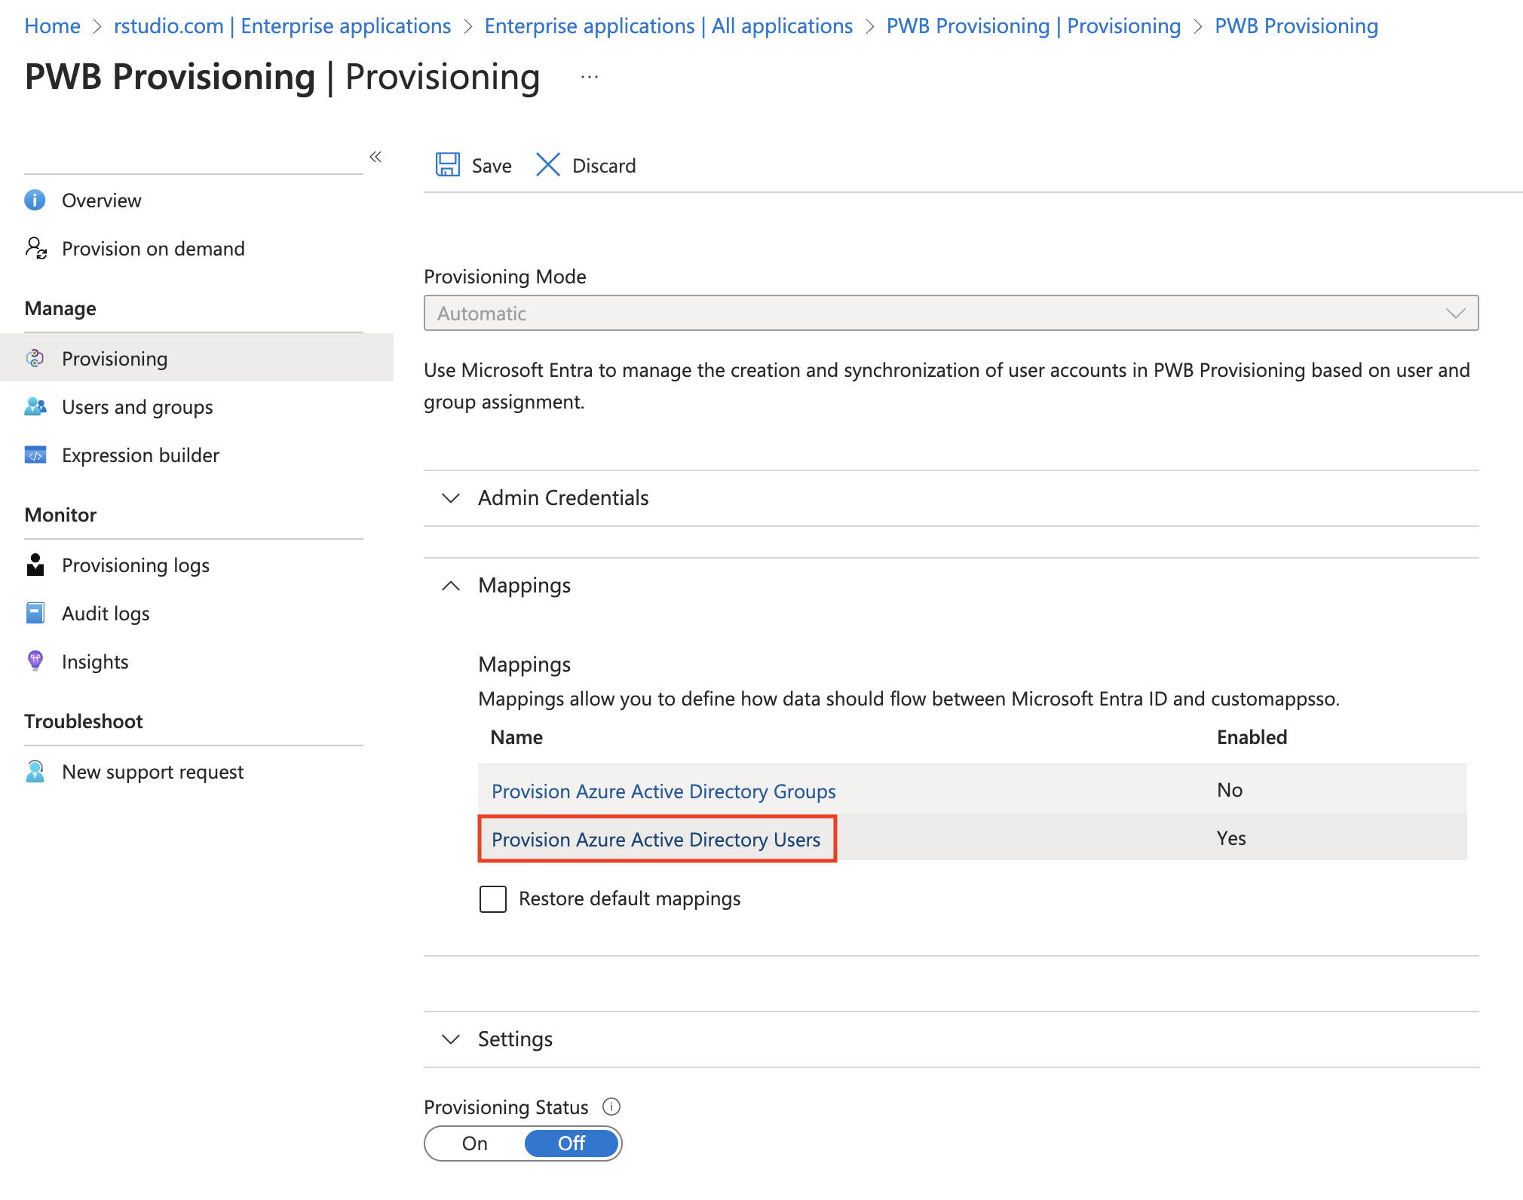Click the Enabled column header
This screenshot has width=1523, height=1200.
1252,737
